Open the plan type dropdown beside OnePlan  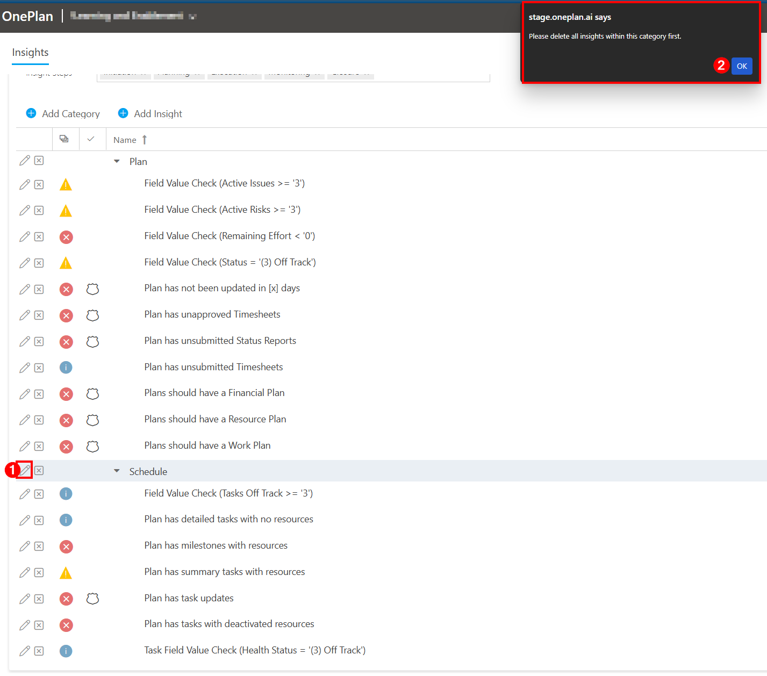pos(193,17)
